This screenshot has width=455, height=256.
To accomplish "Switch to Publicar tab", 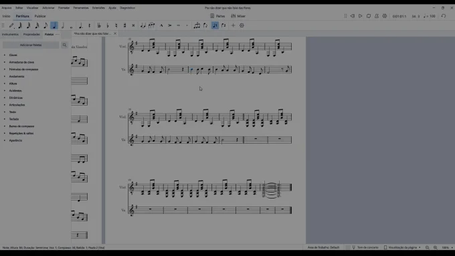I will tap(40, 16).
